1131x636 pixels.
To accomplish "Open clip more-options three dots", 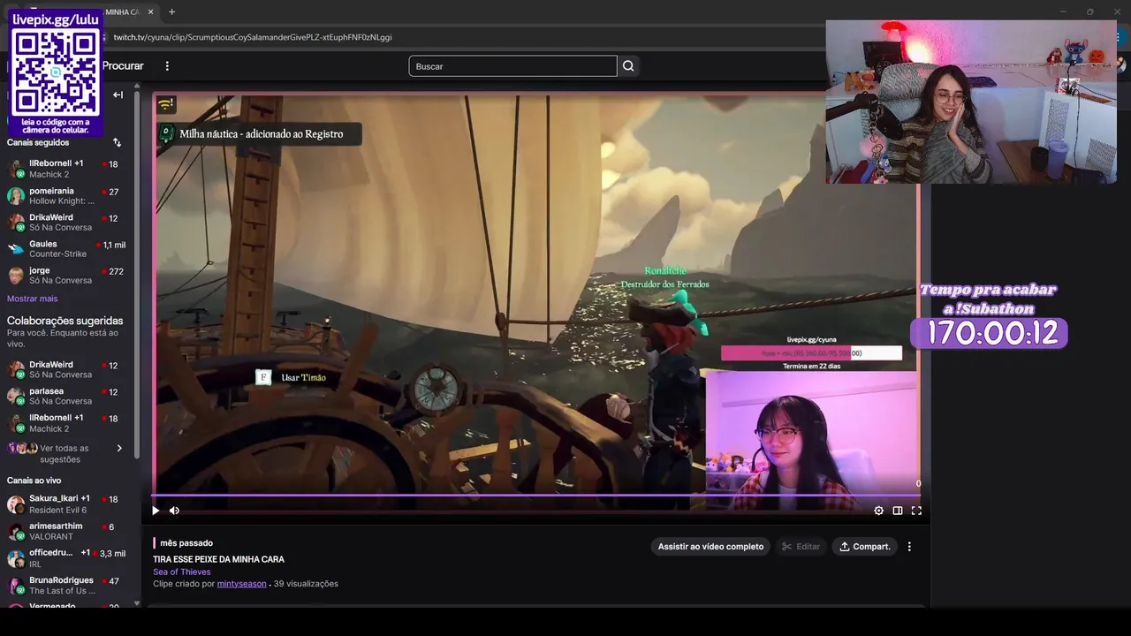I will tap(909, 547).
